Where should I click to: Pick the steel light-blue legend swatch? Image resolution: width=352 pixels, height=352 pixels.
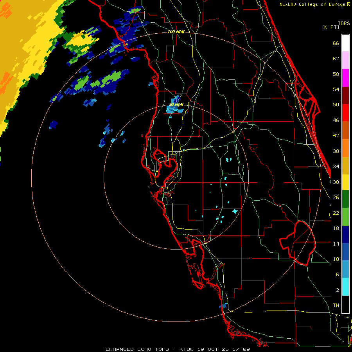pos(345,269)
